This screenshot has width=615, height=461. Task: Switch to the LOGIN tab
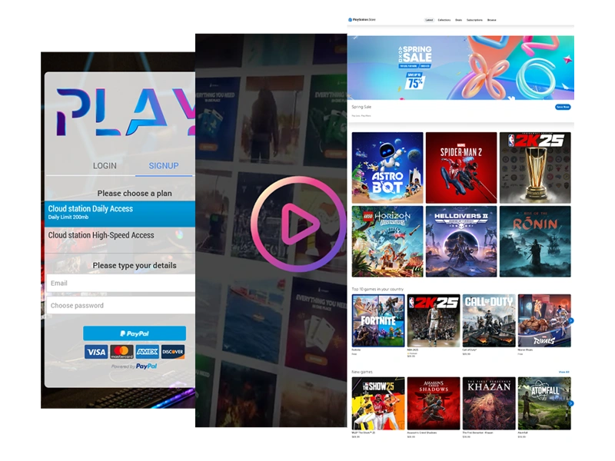(x=105, y=166)
